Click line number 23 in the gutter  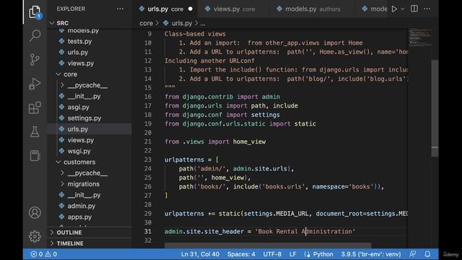(148, 160)
